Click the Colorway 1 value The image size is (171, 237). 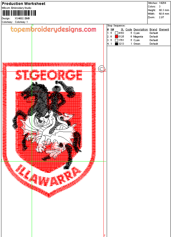21,22
